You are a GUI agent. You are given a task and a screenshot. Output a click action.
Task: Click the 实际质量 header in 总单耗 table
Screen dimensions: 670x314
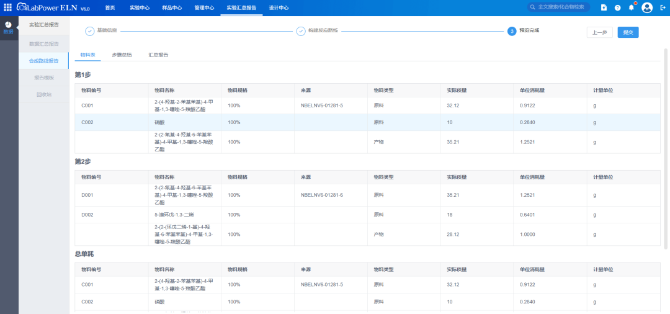(457, 269)
